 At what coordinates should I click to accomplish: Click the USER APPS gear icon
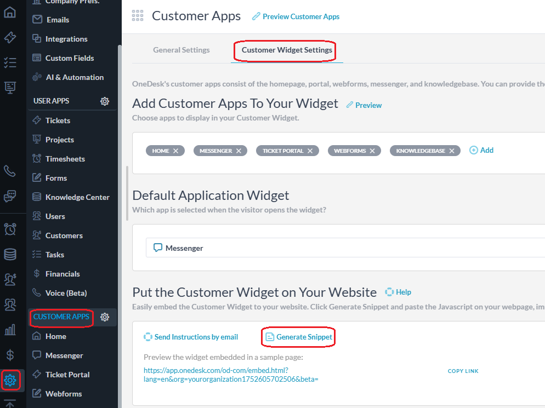105,101
